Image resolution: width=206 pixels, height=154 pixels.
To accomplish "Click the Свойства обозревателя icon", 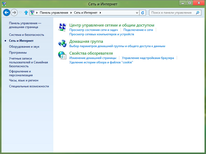I will 62,55.
